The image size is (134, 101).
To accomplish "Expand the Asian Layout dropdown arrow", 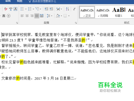I will point(61,9).
